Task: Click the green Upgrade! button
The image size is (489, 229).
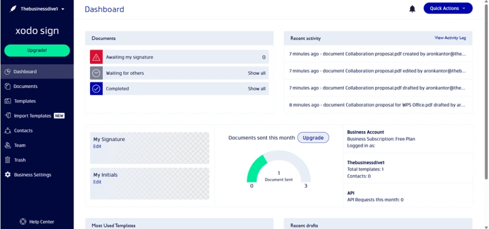Action: [37, 50]
